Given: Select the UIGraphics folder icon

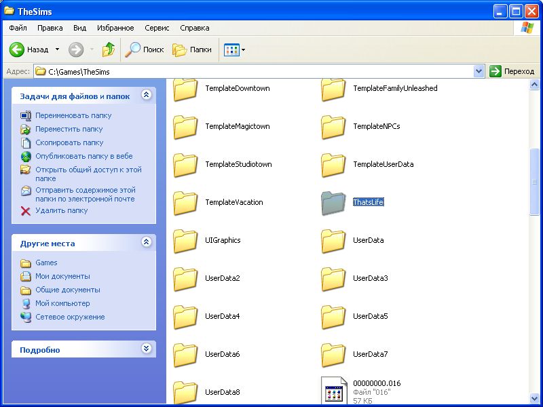Looking at the screenshot, I should [x=185, y=241].
